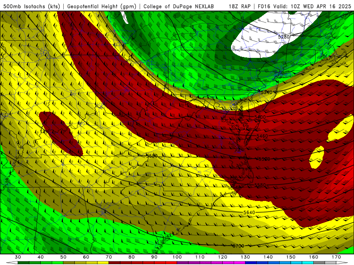Click the "500mb Isotachs (kts)" title text

(x=31, y=7)
